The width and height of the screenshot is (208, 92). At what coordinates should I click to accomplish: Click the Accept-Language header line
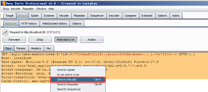coord(26,70)
